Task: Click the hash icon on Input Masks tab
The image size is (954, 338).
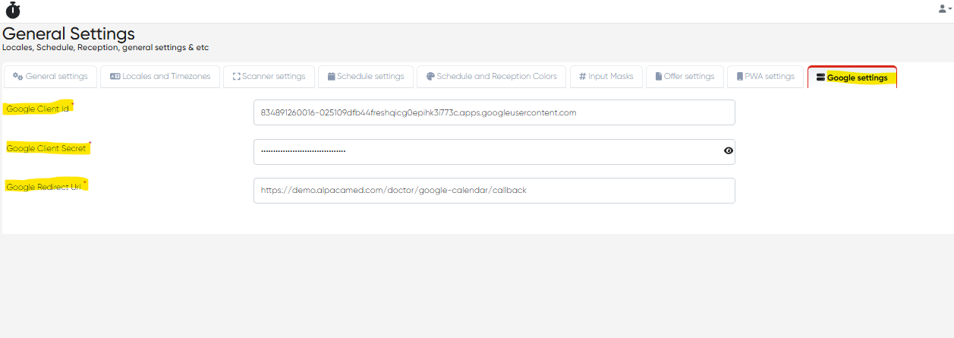Action: click(582, 77)
